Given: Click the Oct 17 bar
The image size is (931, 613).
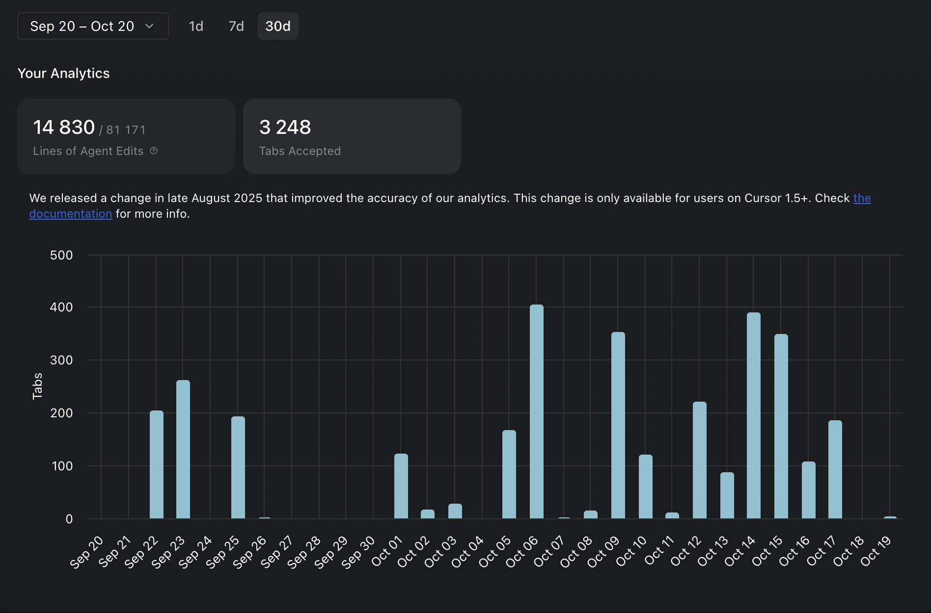Looking at the screenshot, I should tap(835, 469).
